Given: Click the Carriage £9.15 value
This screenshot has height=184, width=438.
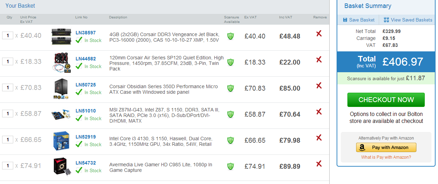Looking at the screenshot, I should pos(389,38).
